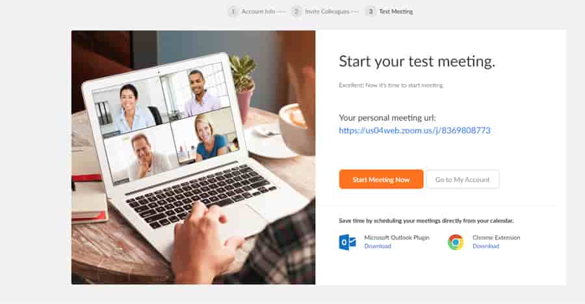Select the step 2 number circle
Image resolution: width=585 pixels, height=304 pixels.
point(296,12)
